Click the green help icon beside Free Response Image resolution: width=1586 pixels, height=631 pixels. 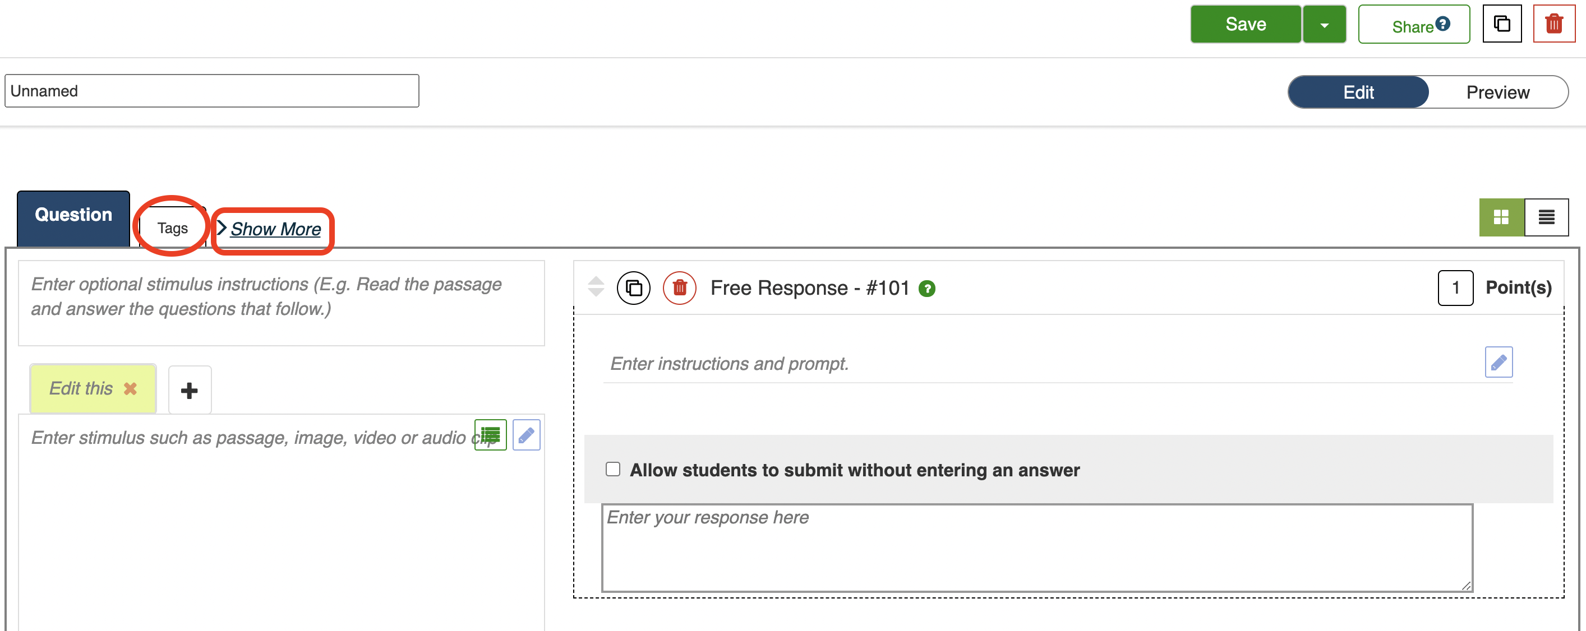926,289
